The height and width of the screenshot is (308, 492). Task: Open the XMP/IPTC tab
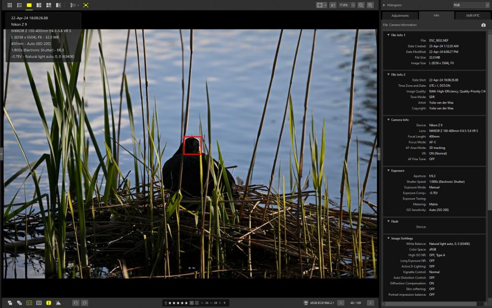tap(473, 16)
